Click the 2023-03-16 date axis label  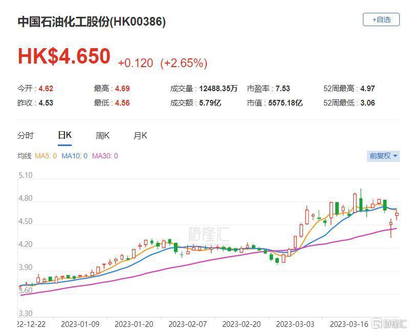[349, 324]
